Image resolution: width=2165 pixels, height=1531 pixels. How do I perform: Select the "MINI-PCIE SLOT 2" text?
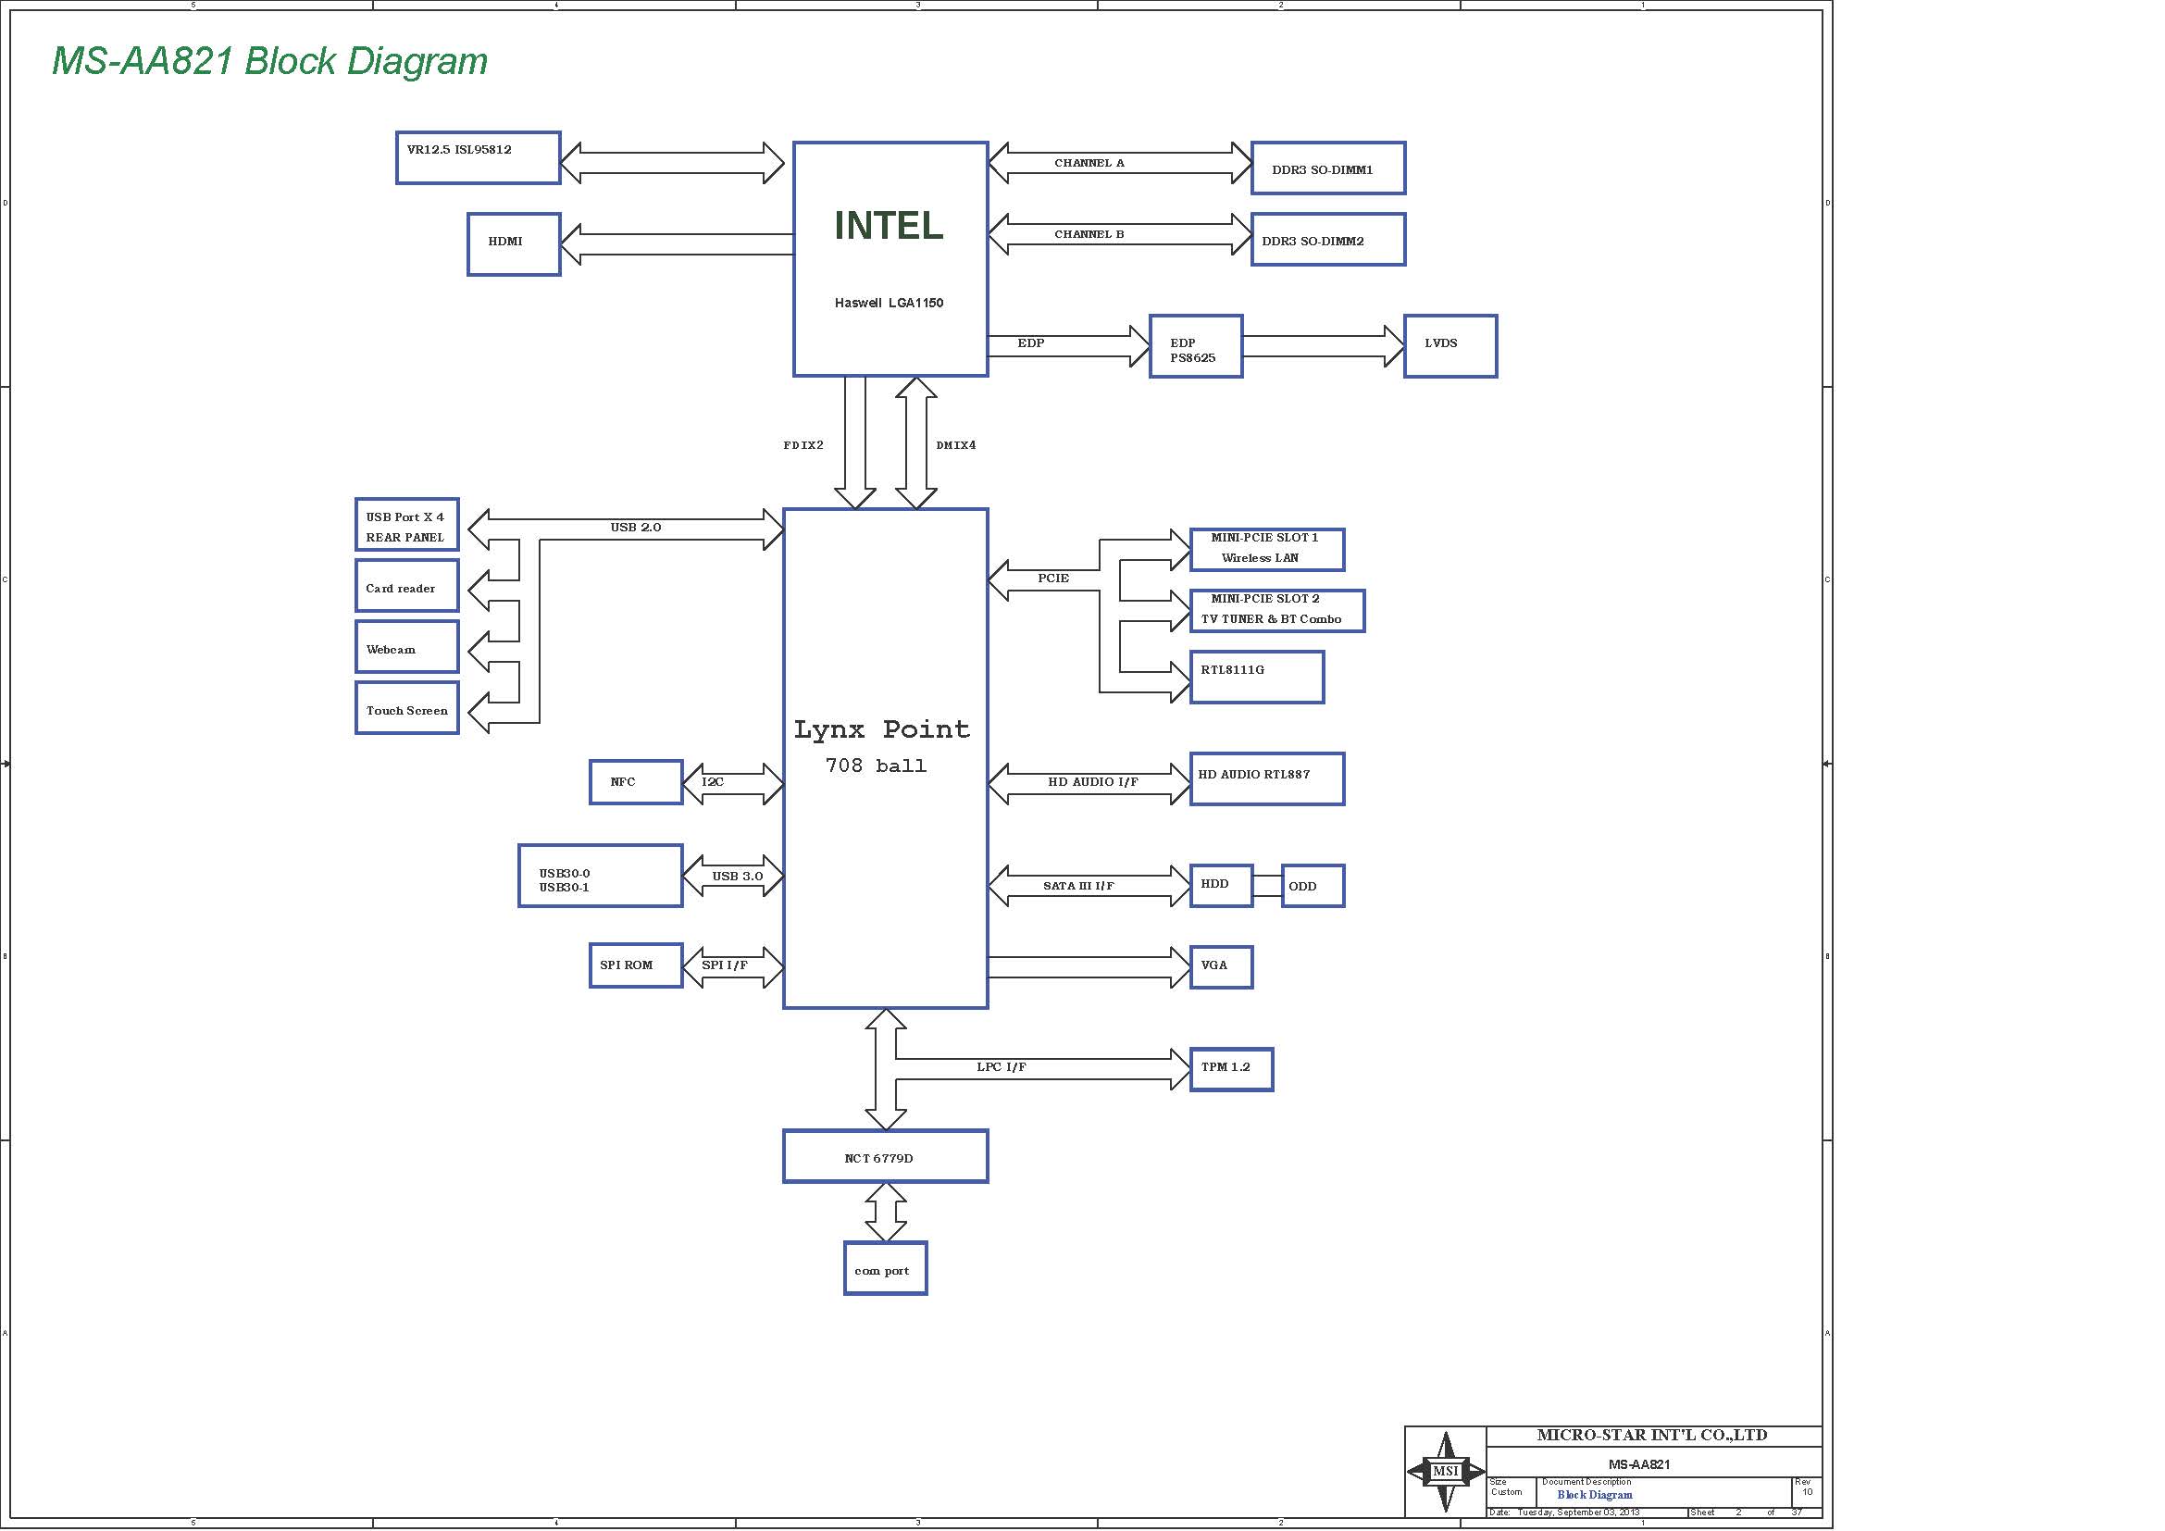1265,599
